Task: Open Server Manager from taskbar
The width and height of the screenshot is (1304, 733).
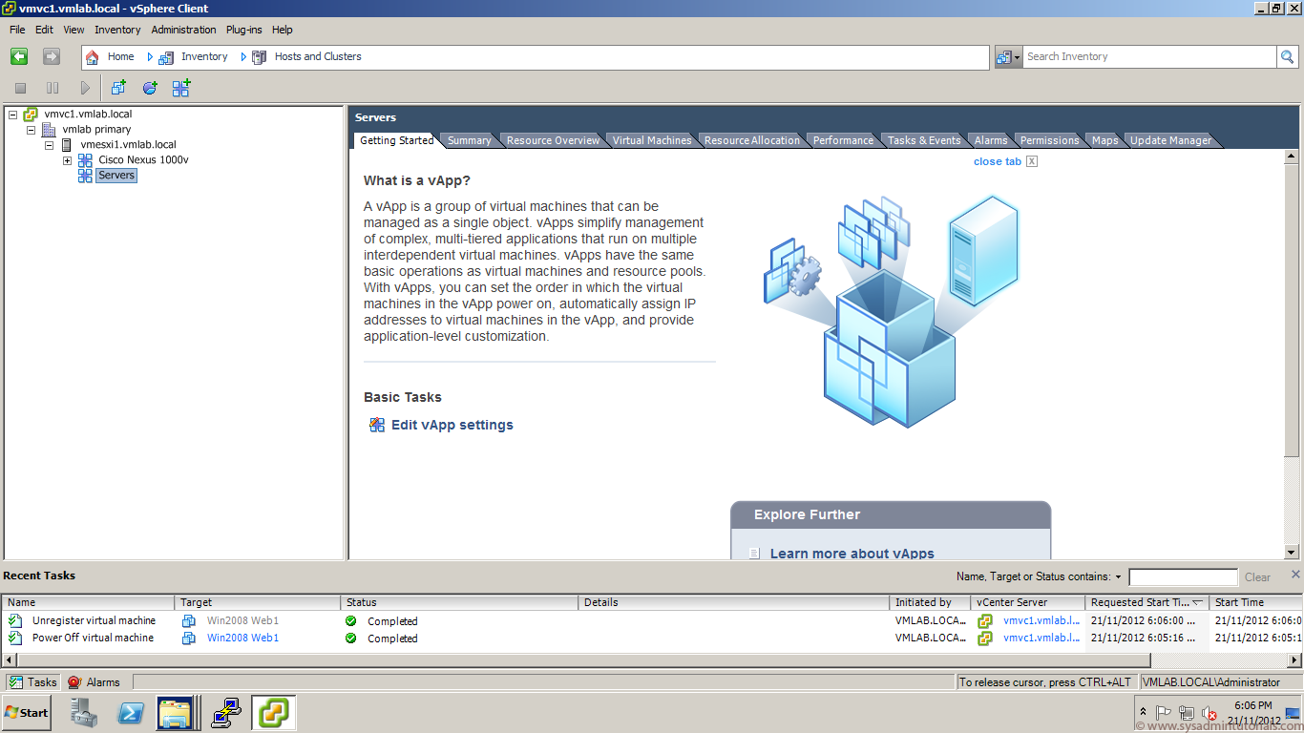Action: [84, 713]
